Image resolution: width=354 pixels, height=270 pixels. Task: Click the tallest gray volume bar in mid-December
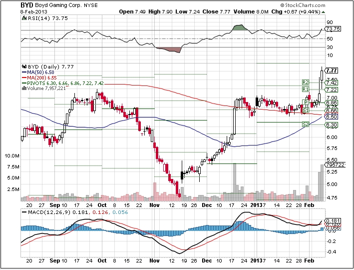click(x=235, y=182)
